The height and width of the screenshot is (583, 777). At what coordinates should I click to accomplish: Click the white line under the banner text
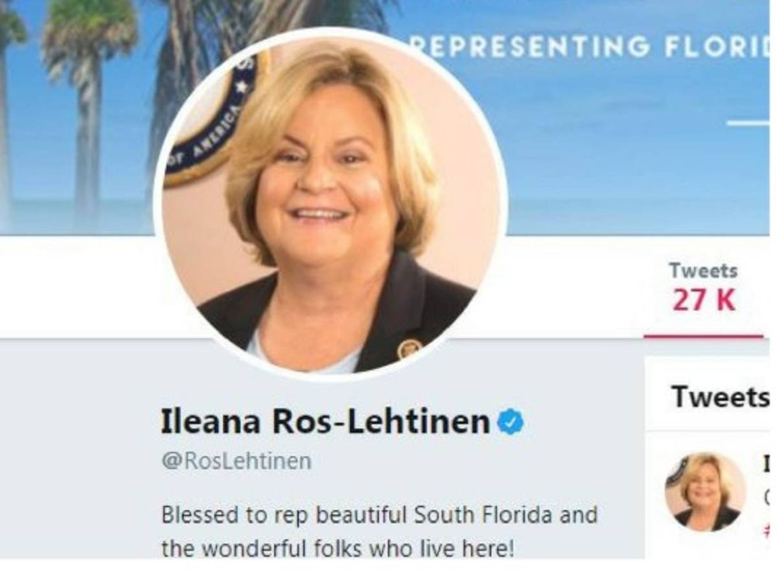pos(747,122)
